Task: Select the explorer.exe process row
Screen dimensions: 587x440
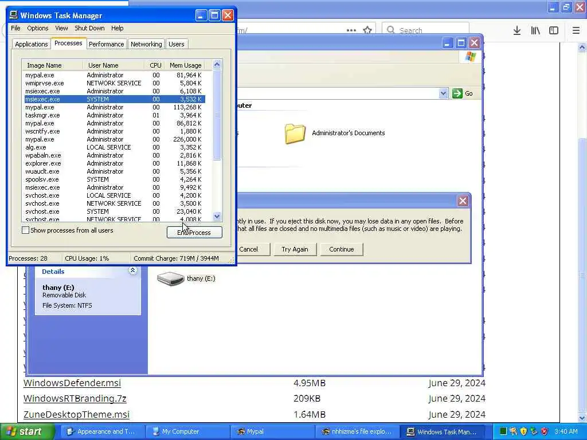Action: click(x=114, y=163)
